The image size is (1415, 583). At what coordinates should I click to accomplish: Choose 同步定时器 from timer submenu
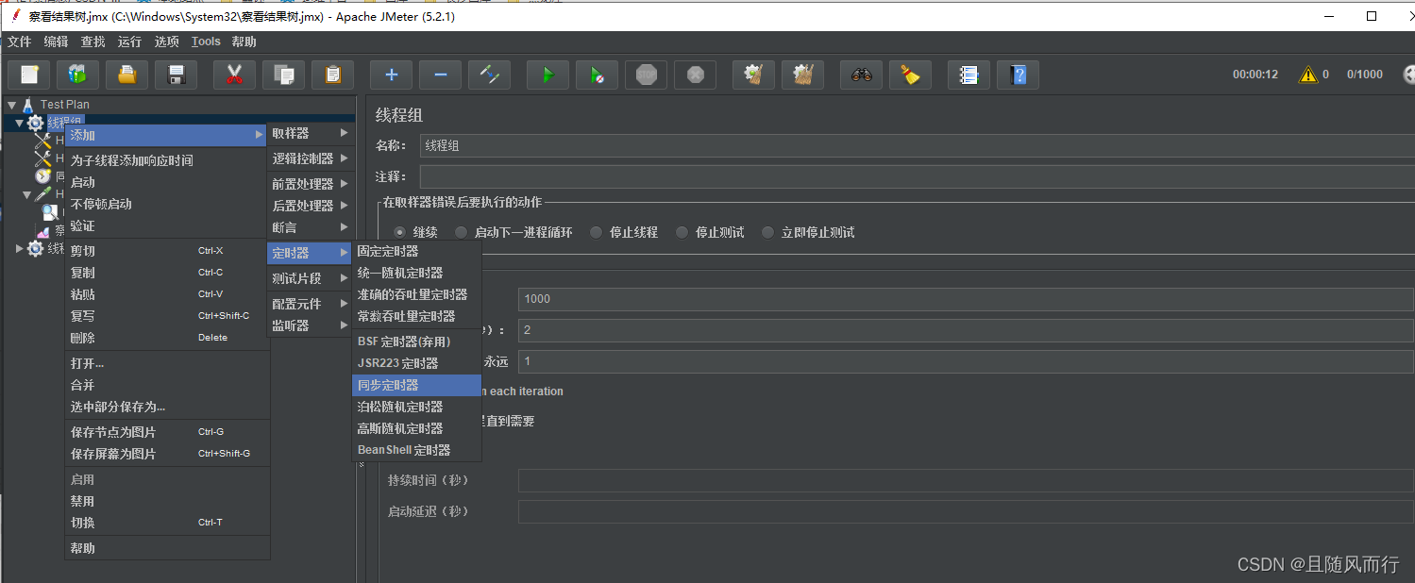click(x=417, y=385)
